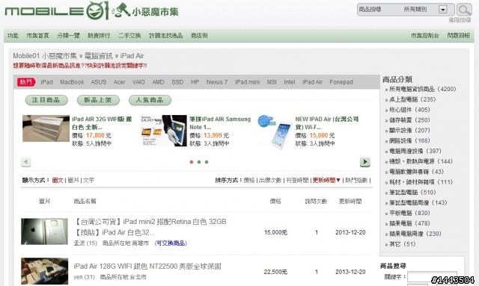Choose 圖文 display mode
The width and height of the screenshot is (479, 286).
pos(58,180)
